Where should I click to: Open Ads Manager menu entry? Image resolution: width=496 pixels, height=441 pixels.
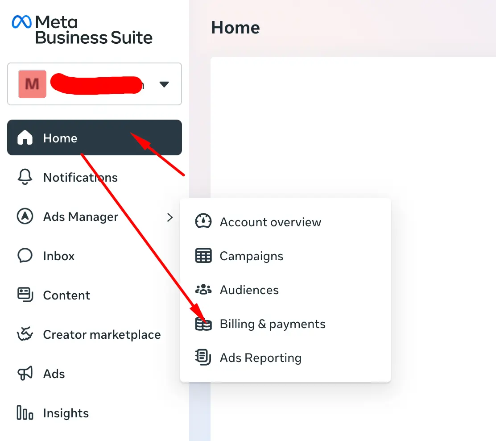coord(81,217)
